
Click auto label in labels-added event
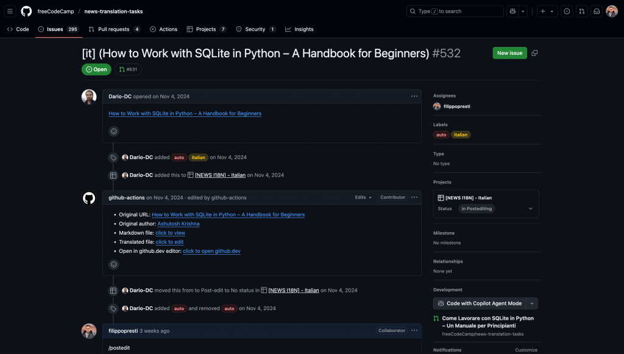coord(179,158)
